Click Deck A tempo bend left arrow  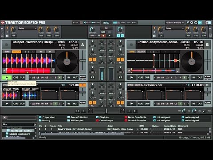(x=41, y=52)
